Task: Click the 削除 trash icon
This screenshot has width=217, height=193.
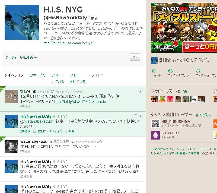Action: [x=66, y=131]
